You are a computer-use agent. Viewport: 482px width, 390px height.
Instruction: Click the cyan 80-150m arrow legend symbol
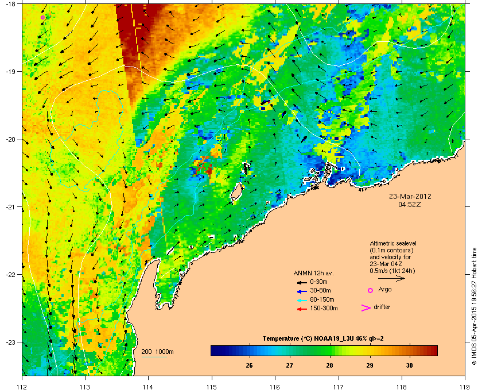302,300
